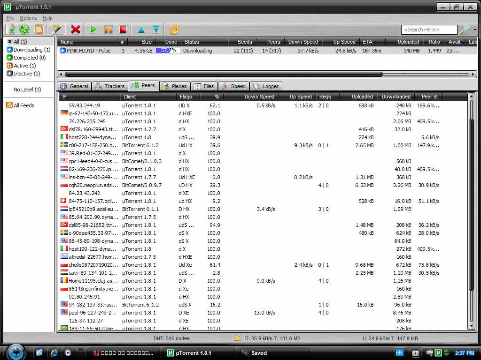The image size is (481, 360).
Task: Click the green Start torrent play icon
Action: (x=94, y=30)
